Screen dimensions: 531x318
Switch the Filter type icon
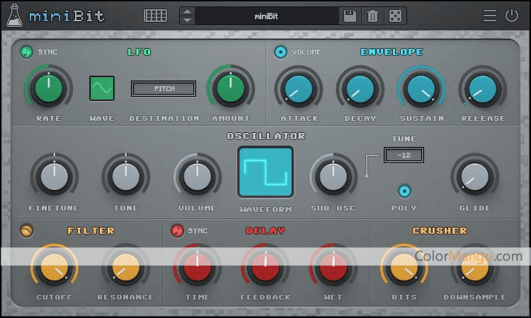pyautogui.click(x=26, y=231)
